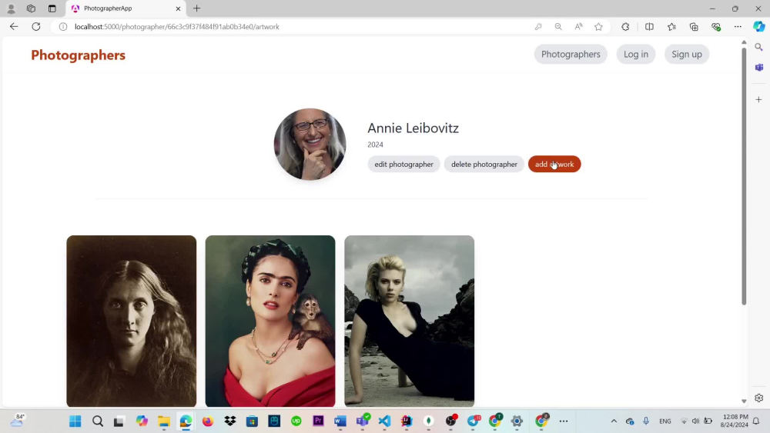
Task: Open File Explorer from taskbar
Action: 163,421
